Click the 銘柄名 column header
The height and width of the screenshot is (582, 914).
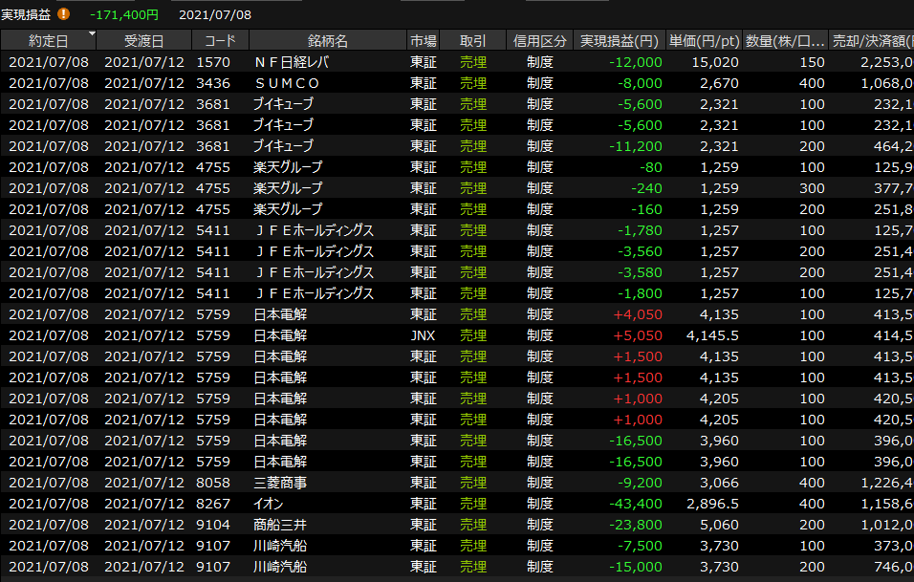pos(327,41)
